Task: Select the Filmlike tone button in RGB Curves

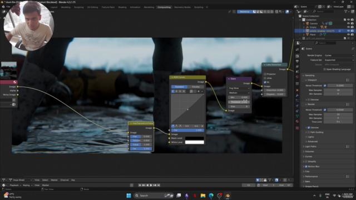Action: [196, 87]
